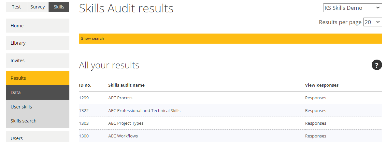Image resolution: width=386 pixels, height=142 pixels.
Task: View Responses for AEC Workflows
Action: 316,136
